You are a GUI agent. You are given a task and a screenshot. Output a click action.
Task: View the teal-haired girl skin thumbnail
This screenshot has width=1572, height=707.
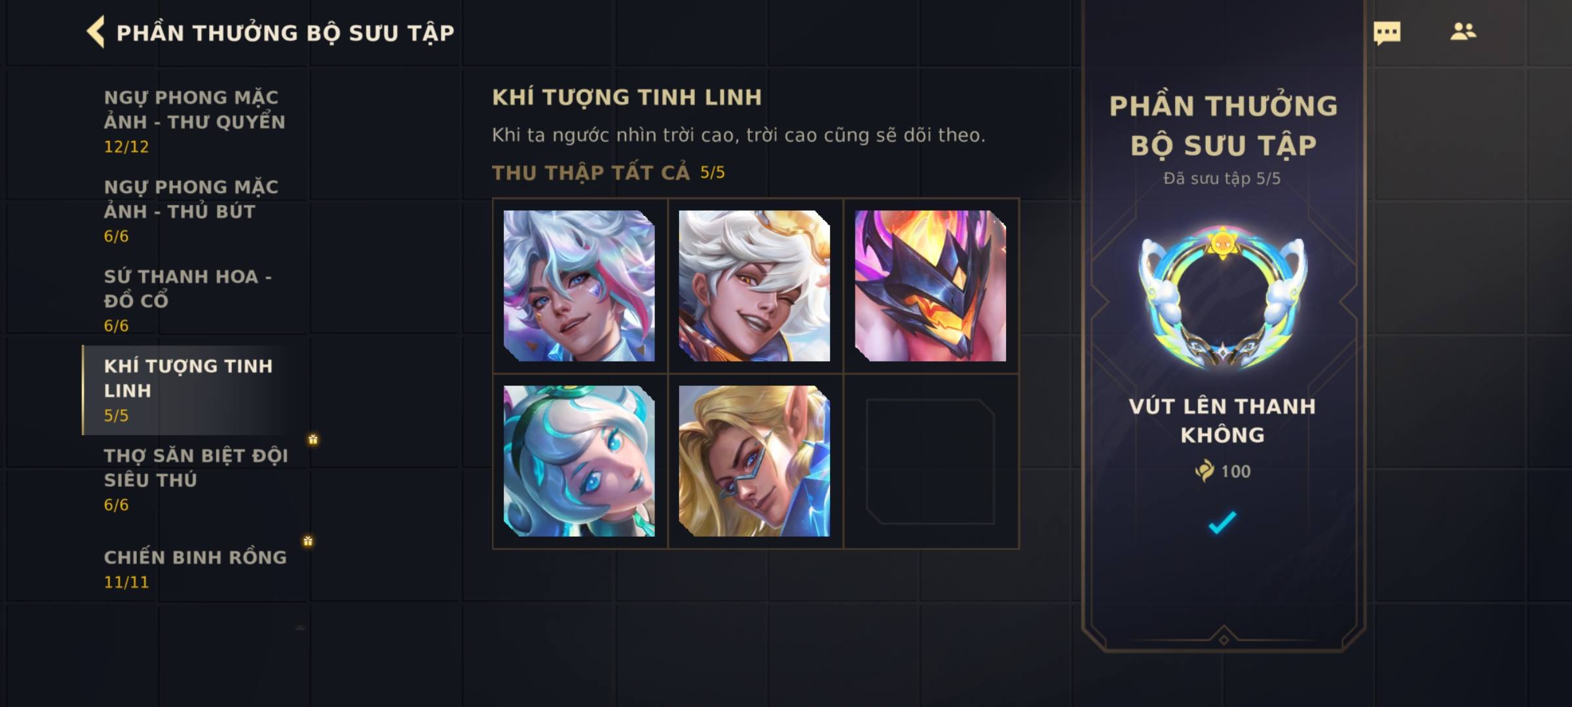[x=579, y=461]
